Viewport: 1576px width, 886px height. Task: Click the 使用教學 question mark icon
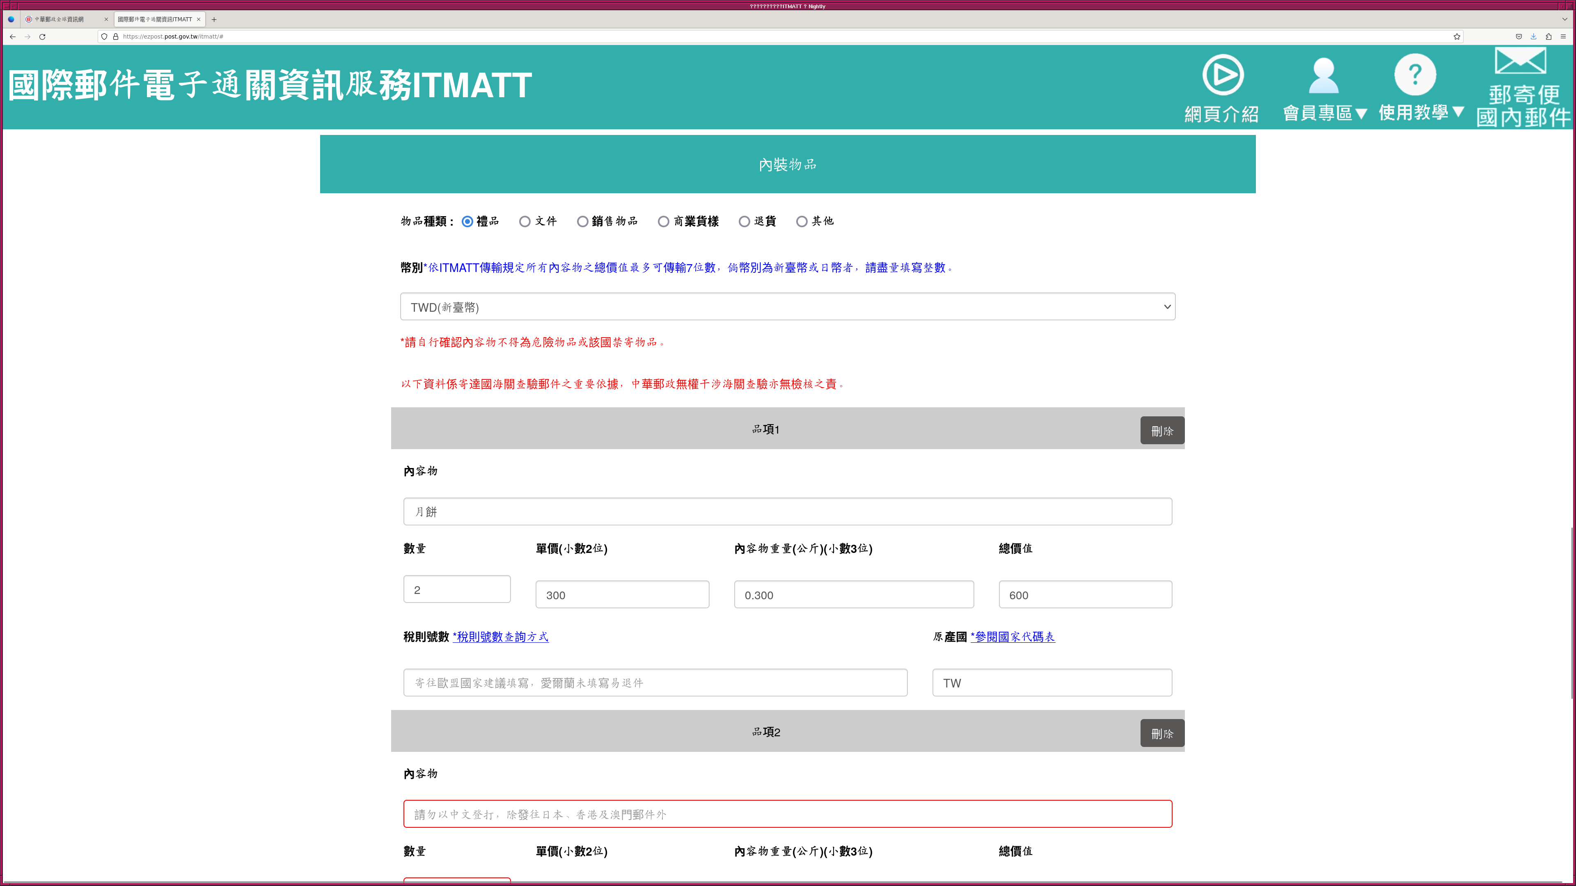(1414, 75)
